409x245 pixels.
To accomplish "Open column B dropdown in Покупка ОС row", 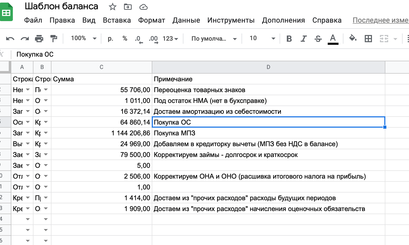I will tap(46, 122).
